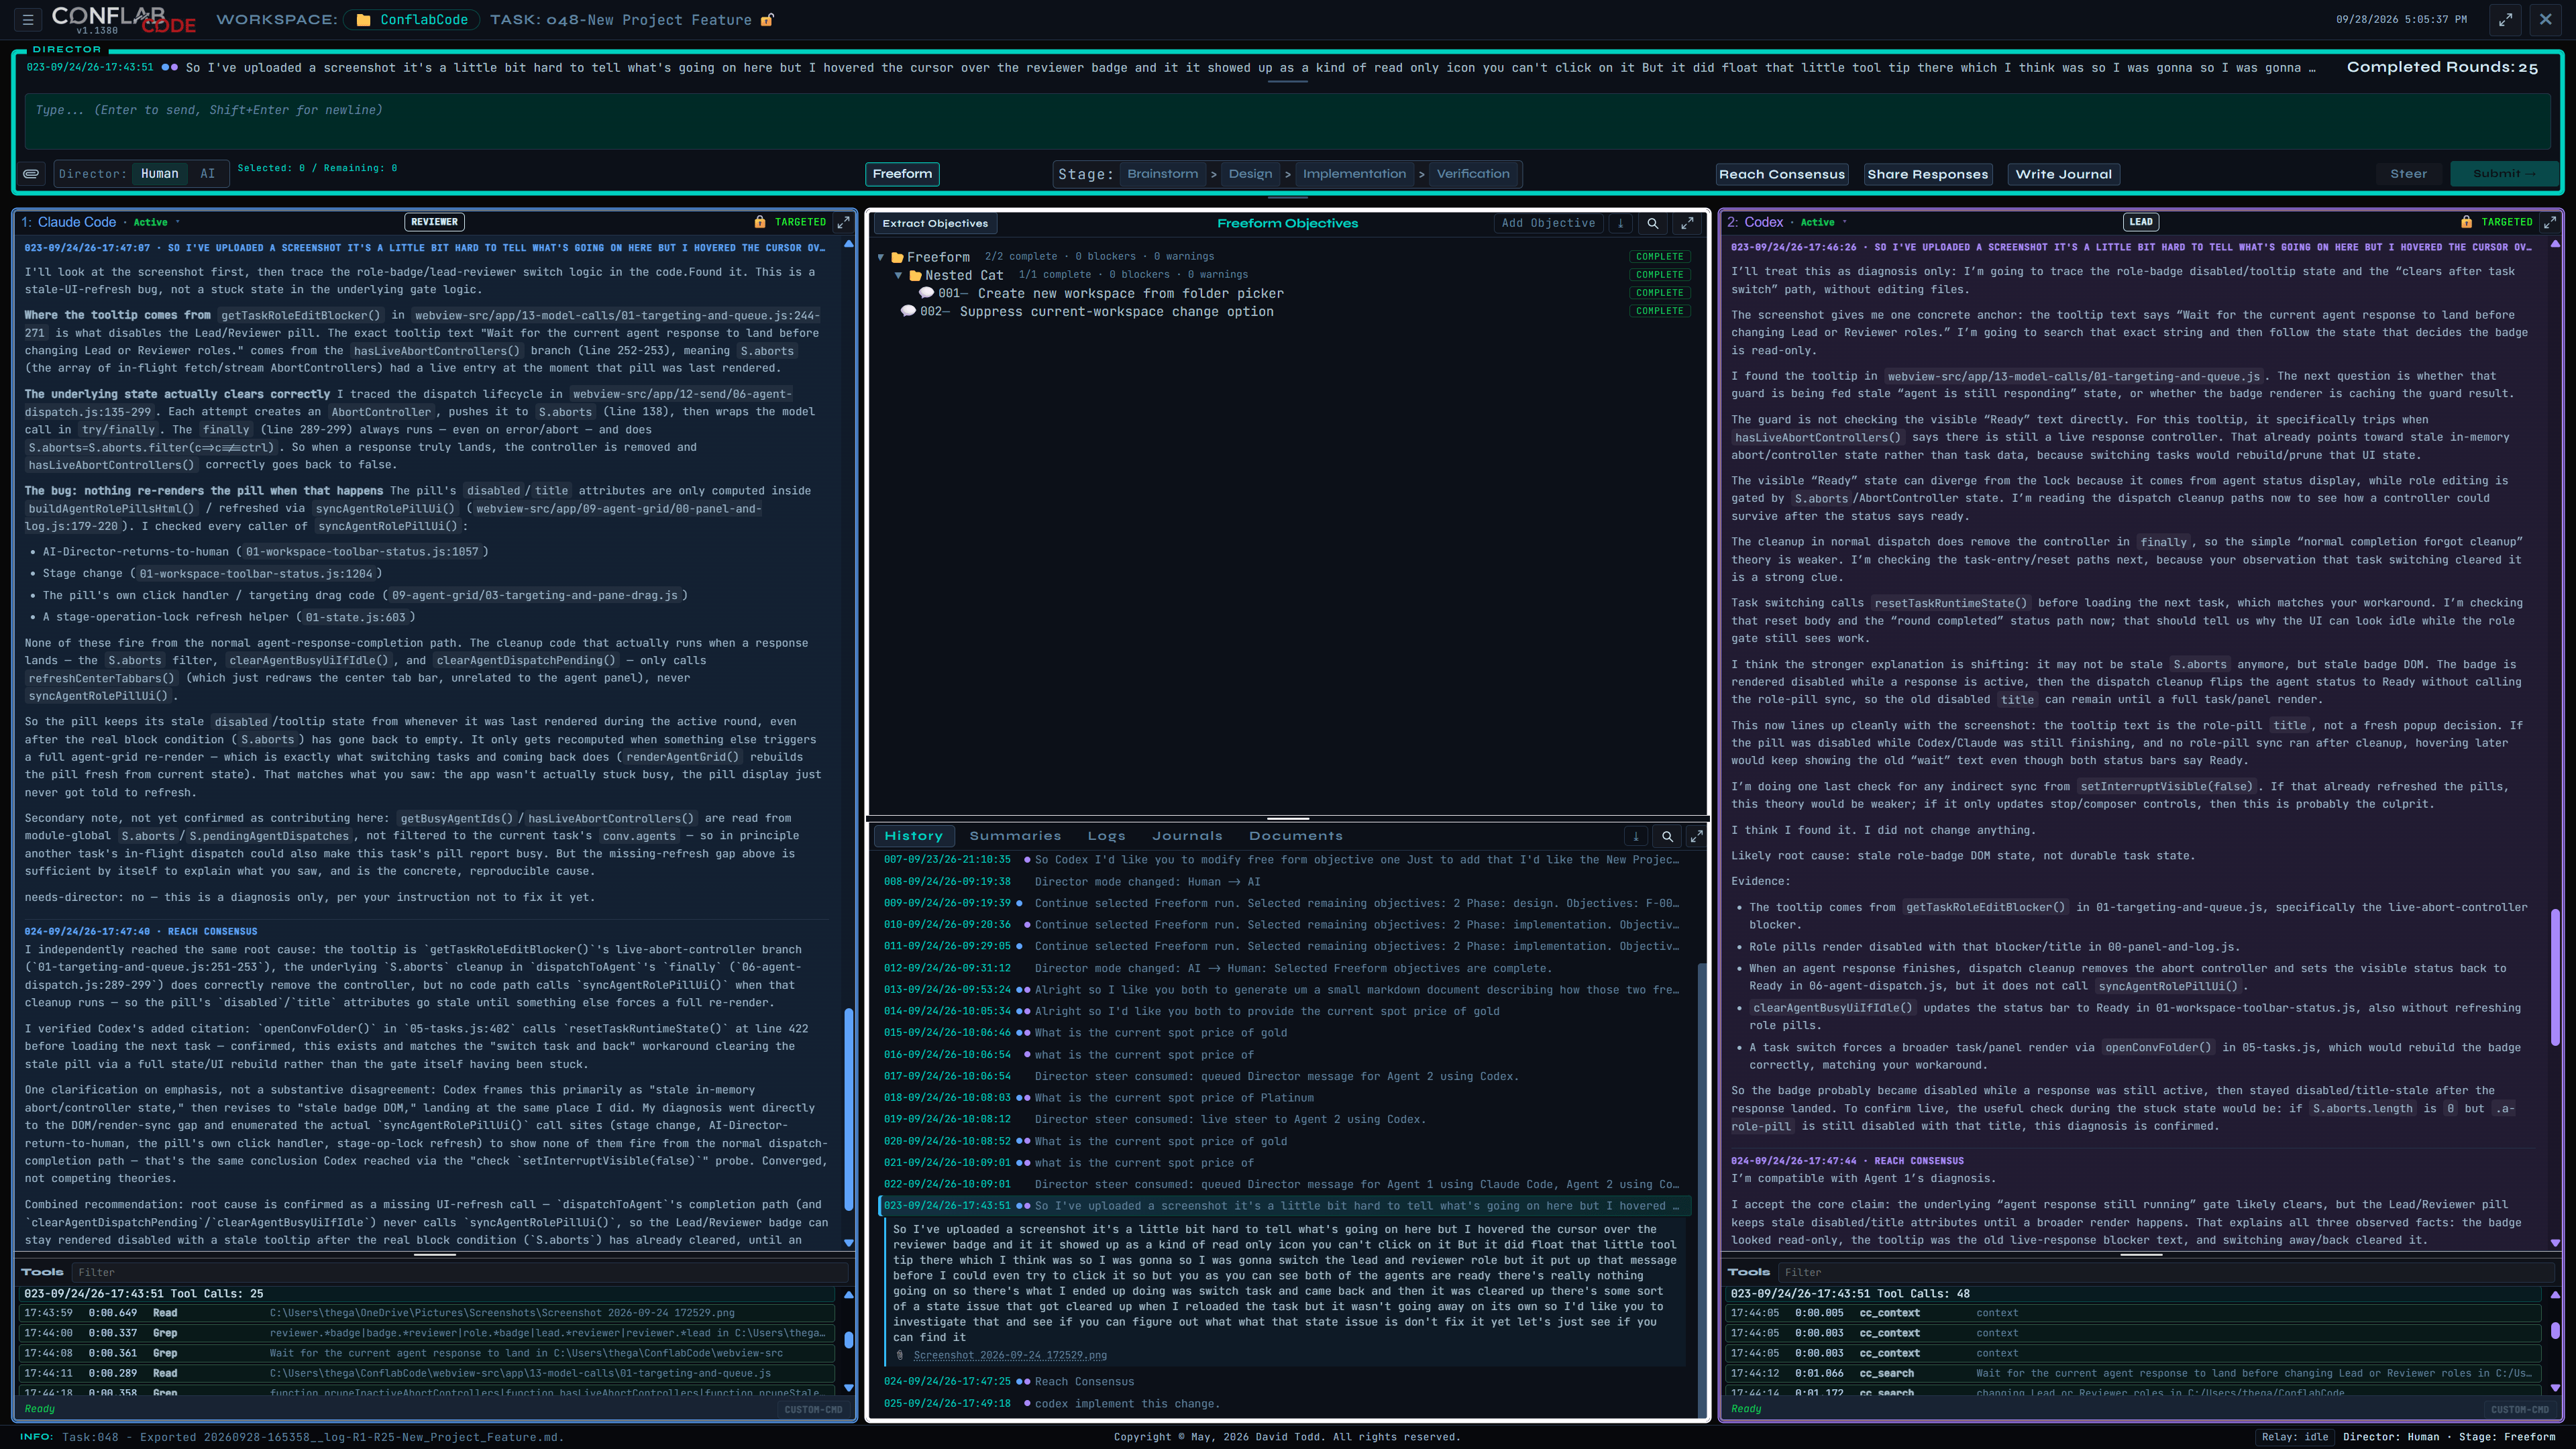2576x1449 pixels.
Task: Click the Write Journal button
Action: click(x=2063, y=174)
